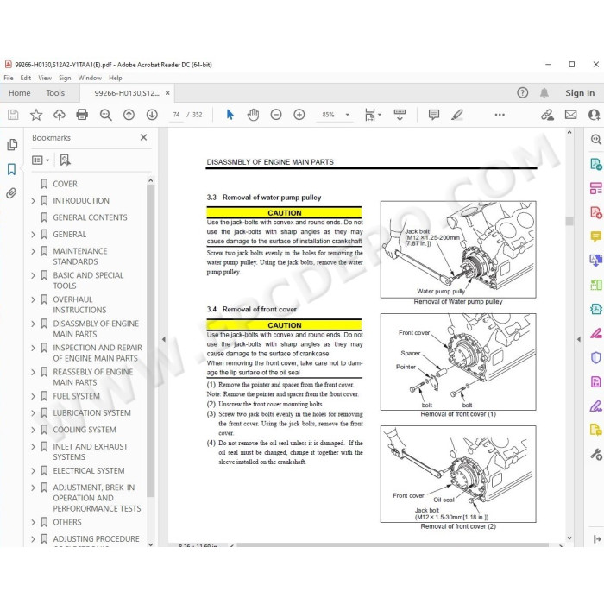Open more tools ellipsis

coord(500,115)
